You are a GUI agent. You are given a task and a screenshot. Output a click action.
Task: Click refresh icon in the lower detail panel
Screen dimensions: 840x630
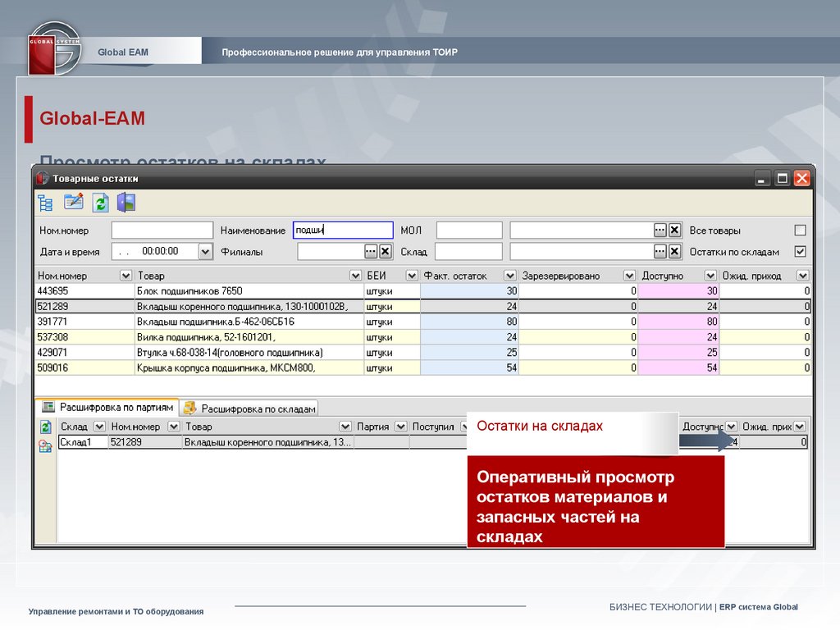(x=45, y=427)
